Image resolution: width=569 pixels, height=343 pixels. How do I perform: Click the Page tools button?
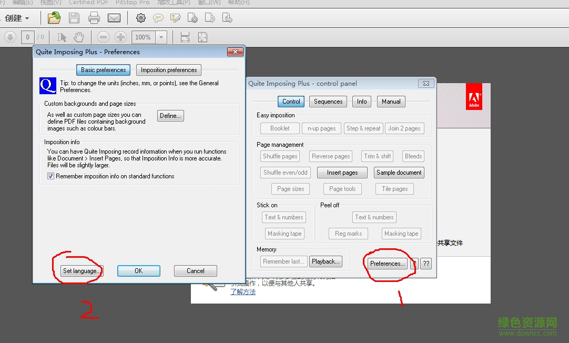click(342, 189)
